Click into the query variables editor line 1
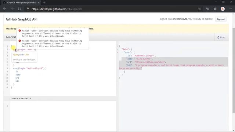 [63, 106]
